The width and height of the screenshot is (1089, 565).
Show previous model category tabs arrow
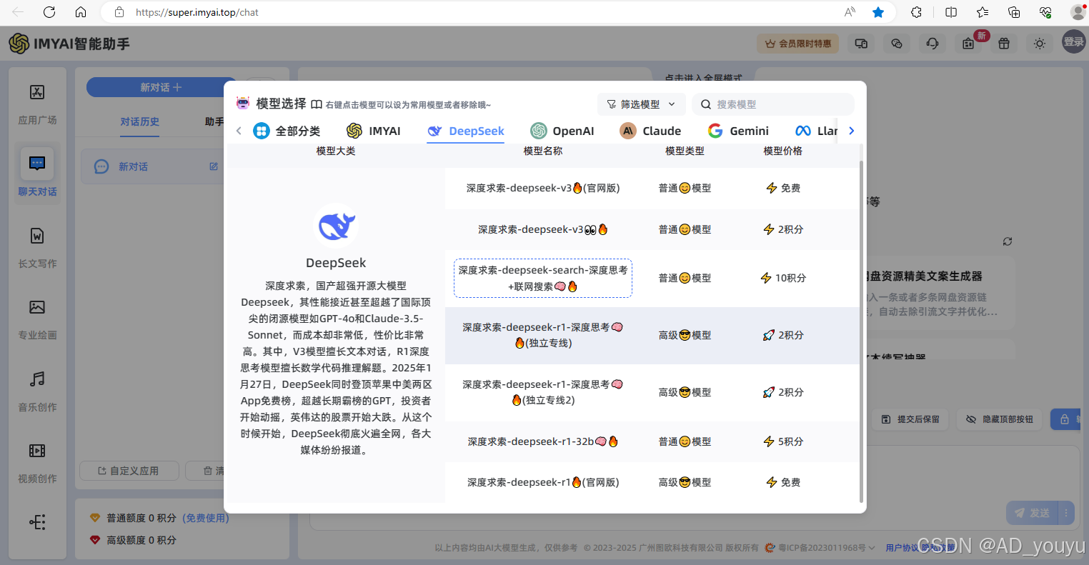[239, 131]
